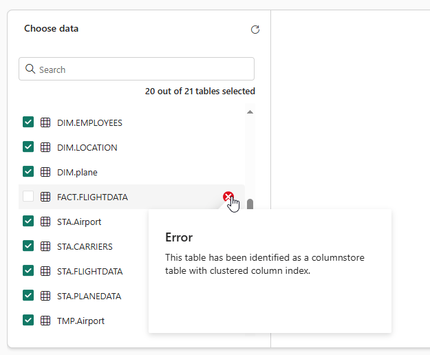430x355 pixels.
Task: Click the refresh icon beside Choose data
Action: tap(255, 30)
